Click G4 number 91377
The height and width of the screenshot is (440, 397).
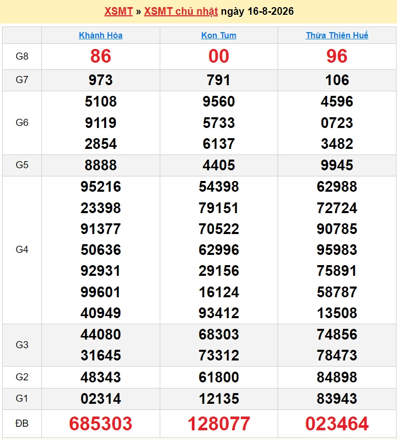[x=101, y=229]
